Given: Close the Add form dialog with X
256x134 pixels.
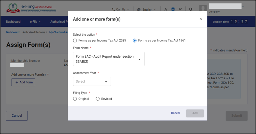Looking at the screenshot, I should [201, 19].
